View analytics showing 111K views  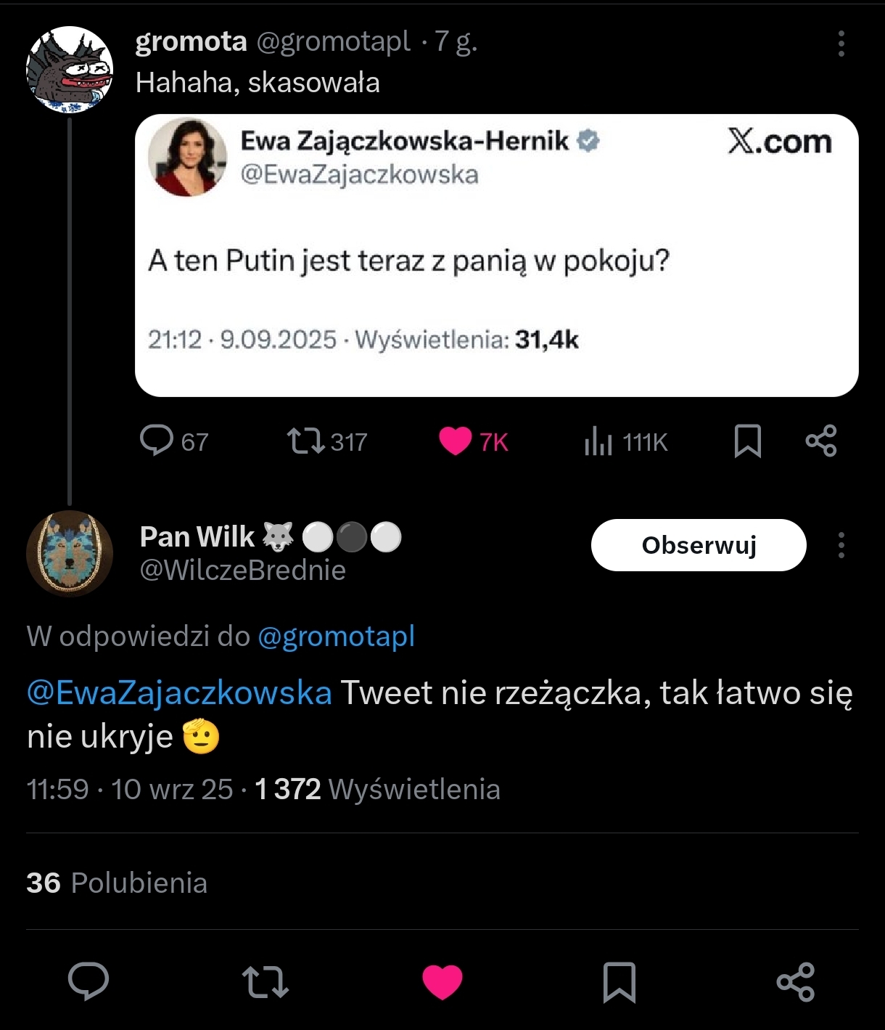(599, 441)
